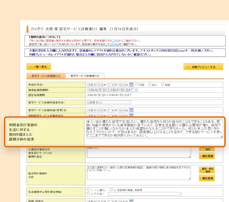Screen dimensions: 229x202
Task: Tick 2. 家族等が障害、疾病等 checkbox
Action: tap(111, 190)
